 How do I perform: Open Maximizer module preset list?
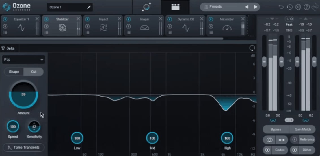[x=211, y=32]
